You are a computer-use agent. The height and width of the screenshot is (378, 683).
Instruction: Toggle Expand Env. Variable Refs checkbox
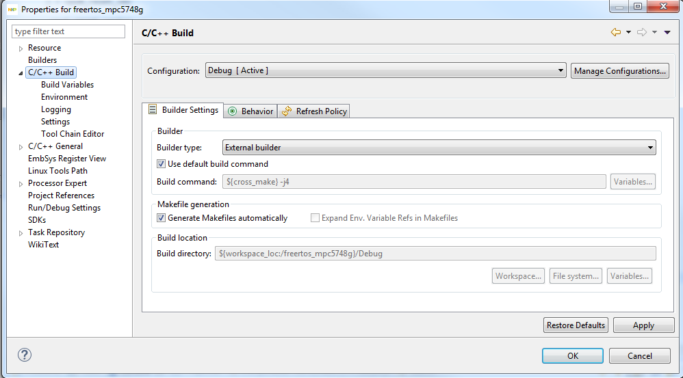coord(315,218)
